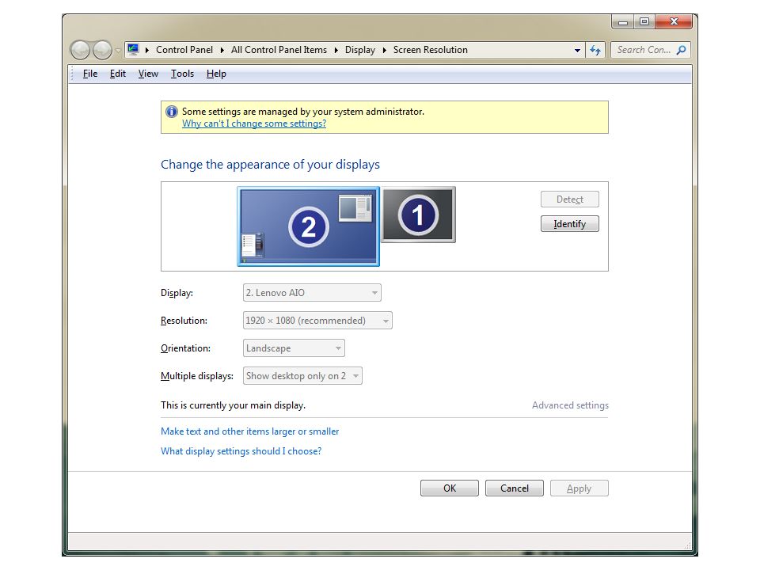Open 'Why can't I change some settings?' link
The image size is (760, 570).
coord(254,123)
